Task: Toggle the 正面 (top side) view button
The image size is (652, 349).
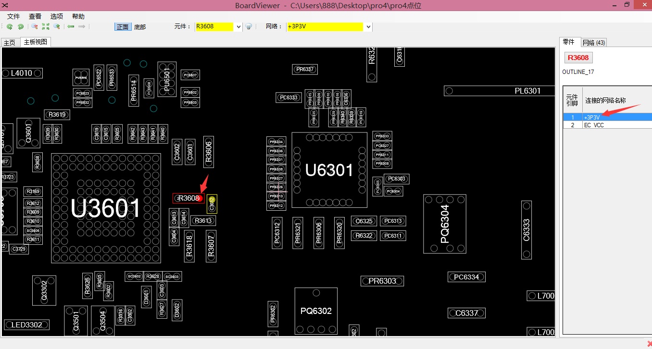Action: pyautogui.click(x=123, y=27)
